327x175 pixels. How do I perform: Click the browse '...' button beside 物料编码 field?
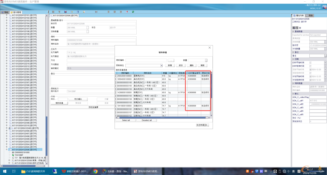coord(171,60)
